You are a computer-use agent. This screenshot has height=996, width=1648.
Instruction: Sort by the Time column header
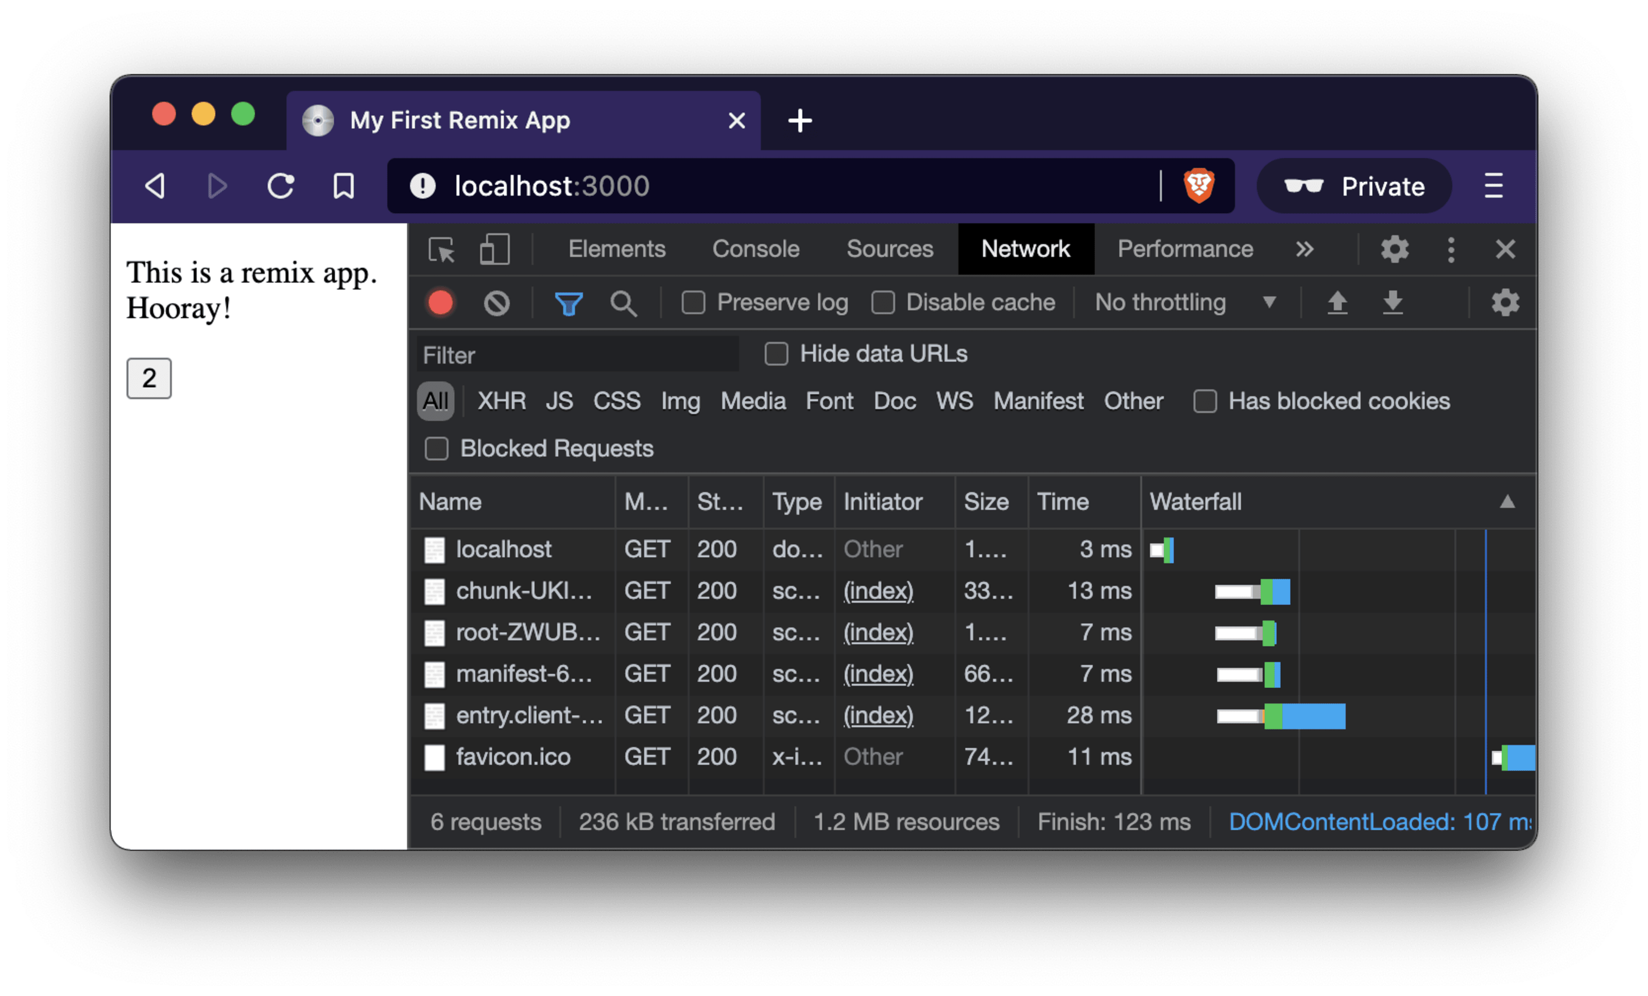tap(1084, 502)
